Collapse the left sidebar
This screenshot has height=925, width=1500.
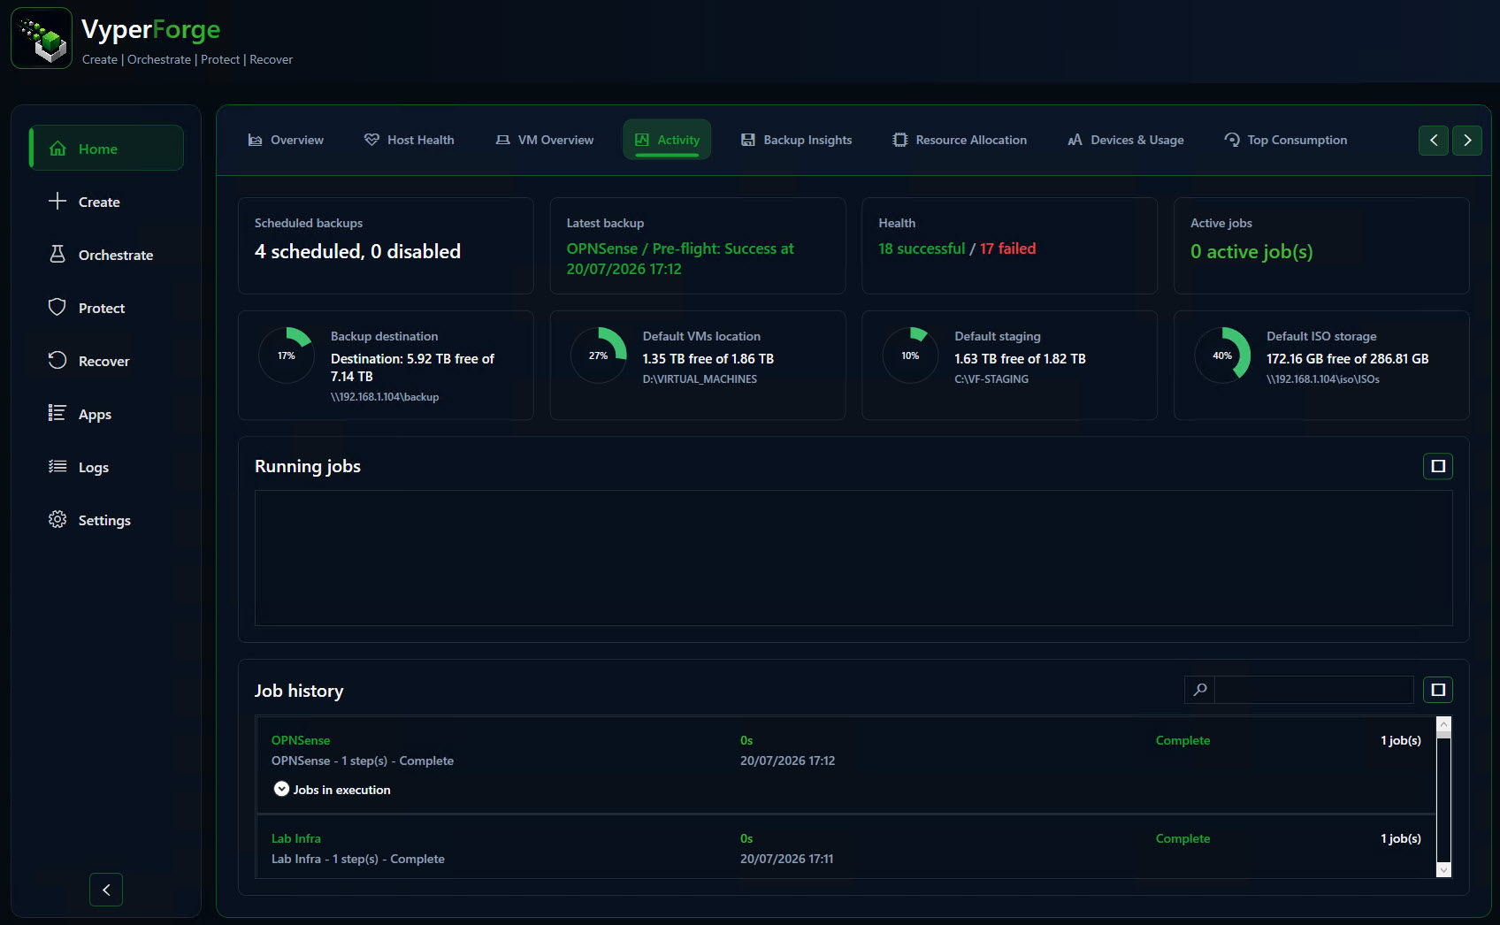(x=106, y=890)
